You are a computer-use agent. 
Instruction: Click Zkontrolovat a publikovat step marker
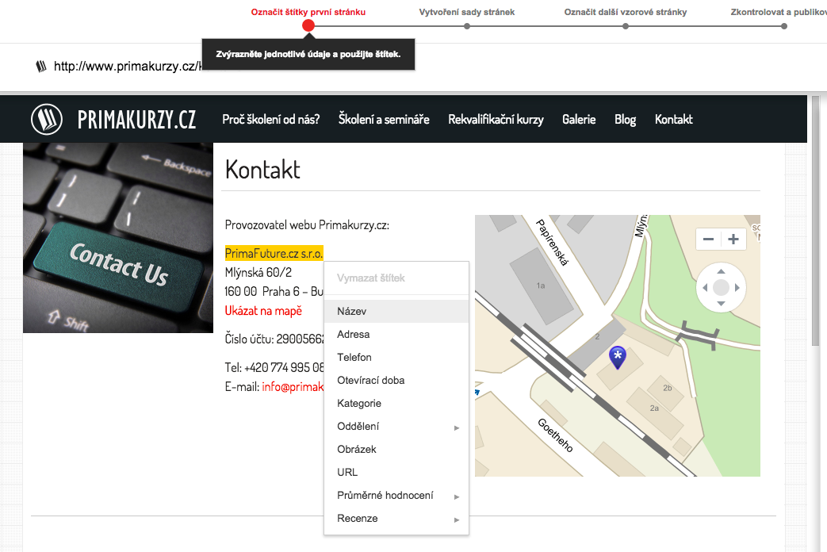[x=784, y=26]
